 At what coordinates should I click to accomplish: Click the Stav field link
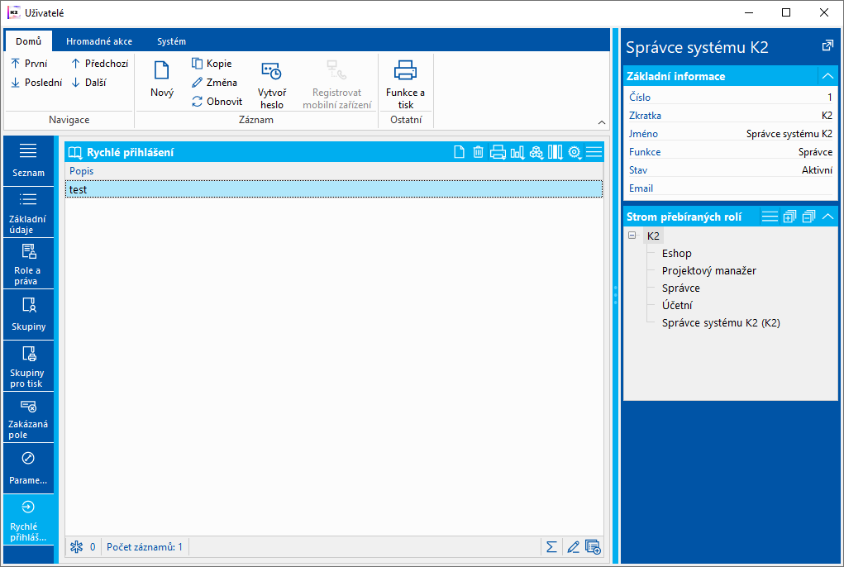[x=638, y=170]
